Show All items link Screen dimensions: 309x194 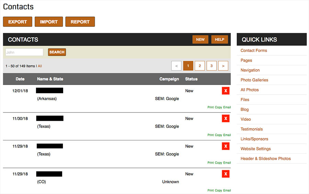40,66
